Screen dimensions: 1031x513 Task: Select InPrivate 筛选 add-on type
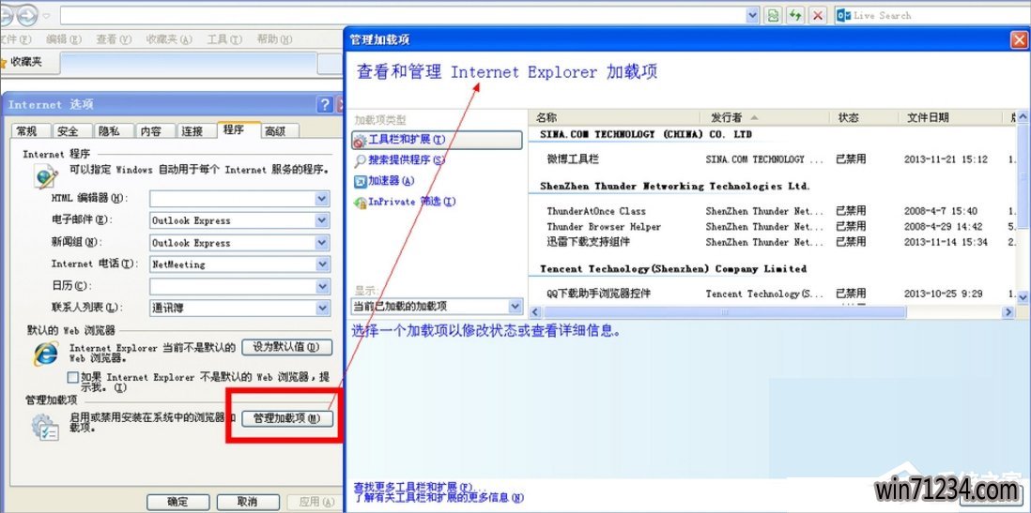(x=405, y=202)
